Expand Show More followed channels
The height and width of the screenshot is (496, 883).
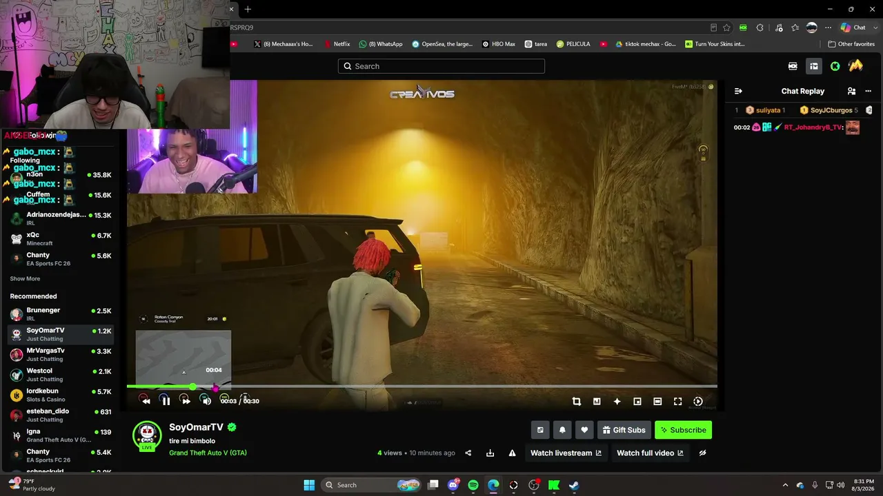pyautogui.click(x=25, y=279)
